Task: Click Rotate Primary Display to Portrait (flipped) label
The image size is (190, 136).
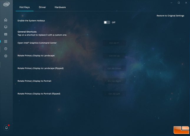Action: coord(39,94)
